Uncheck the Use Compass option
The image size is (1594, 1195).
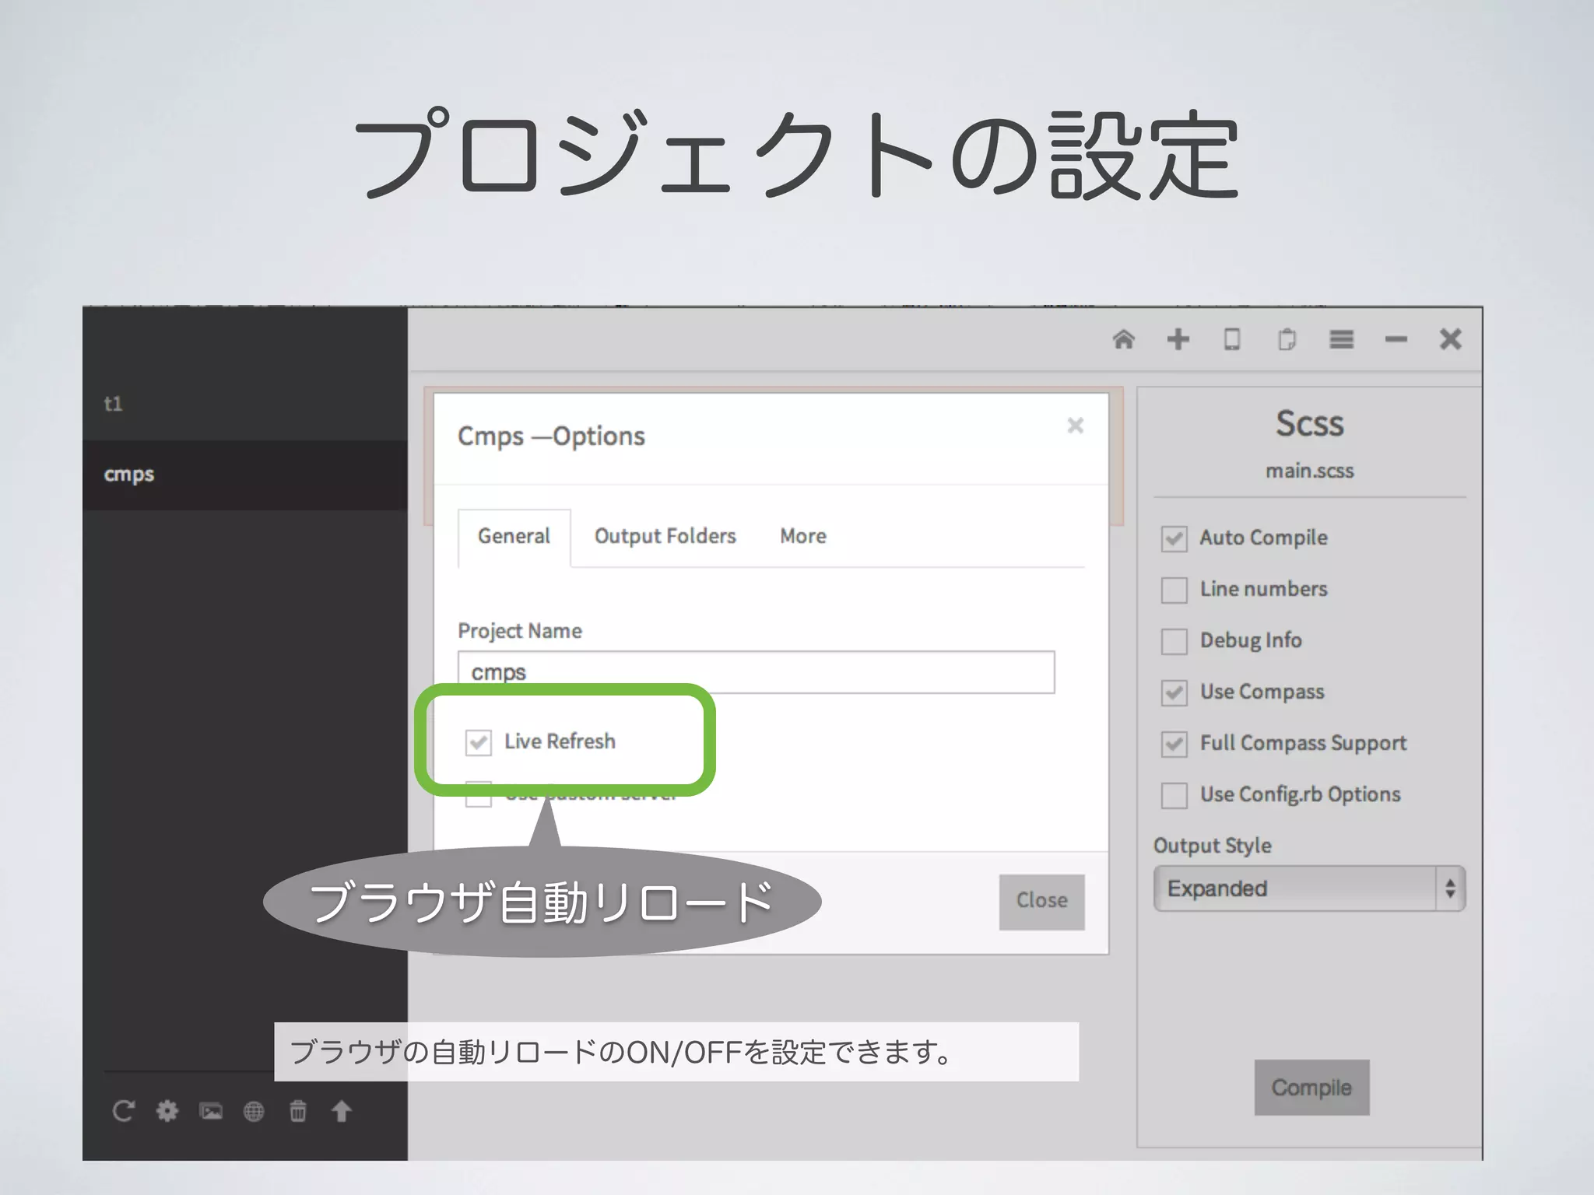click(x=1174, y=692)
